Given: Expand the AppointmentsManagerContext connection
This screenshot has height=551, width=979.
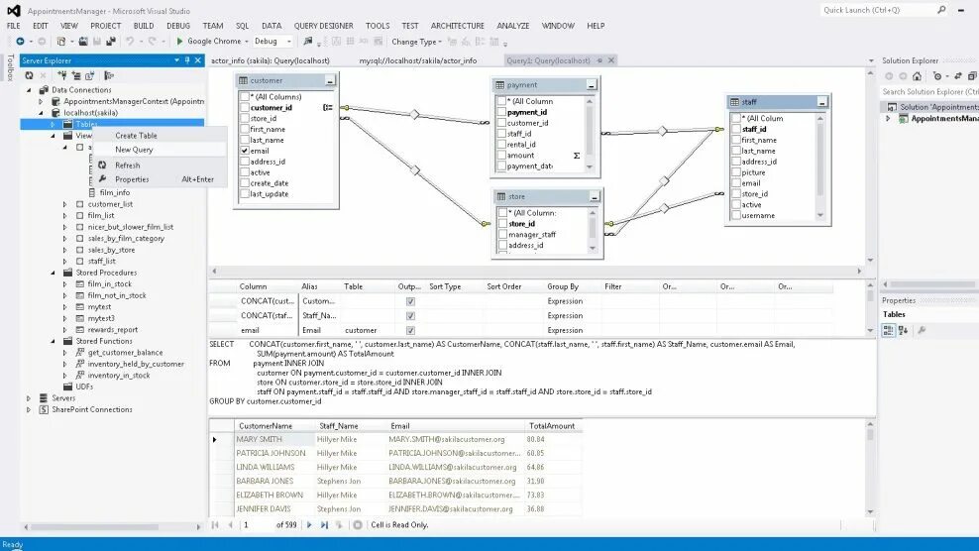Looking at the screenshot, I should coord(42,101).
